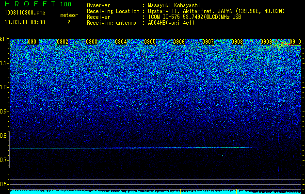The height and width of the screenshot is (194, 305).
Task: Click the red meteor echo near 0910
Action: (x=291, y=45)
